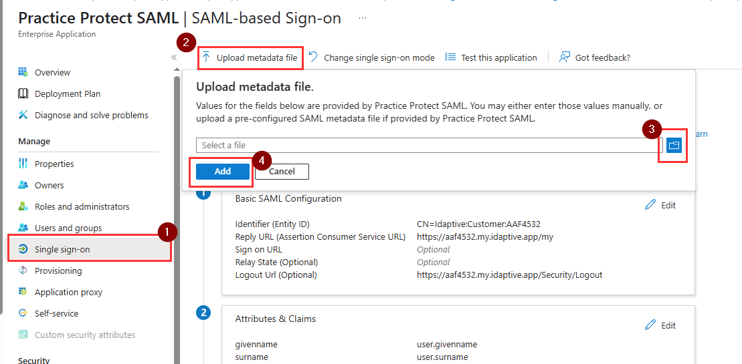742x364 pixels.
Task: Click the Cancel button
Action: (x=282, y=172)
